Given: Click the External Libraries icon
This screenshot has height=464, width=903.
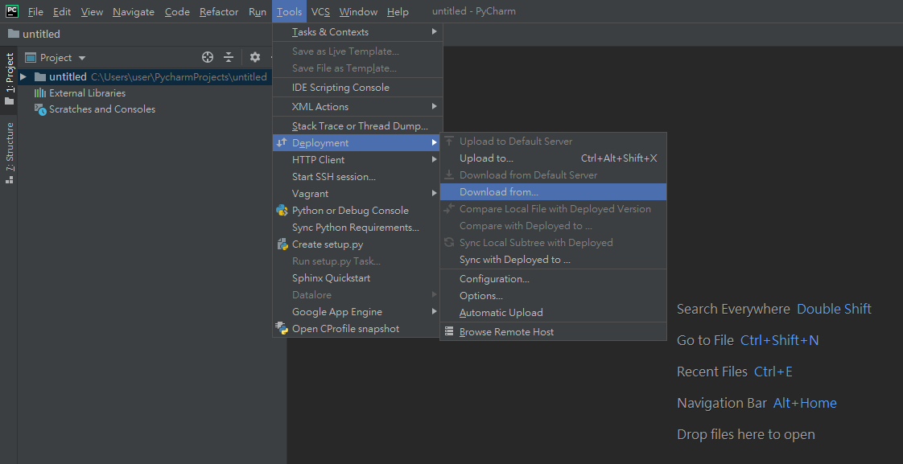Looking at the screenshot, I should click(39, 92).
